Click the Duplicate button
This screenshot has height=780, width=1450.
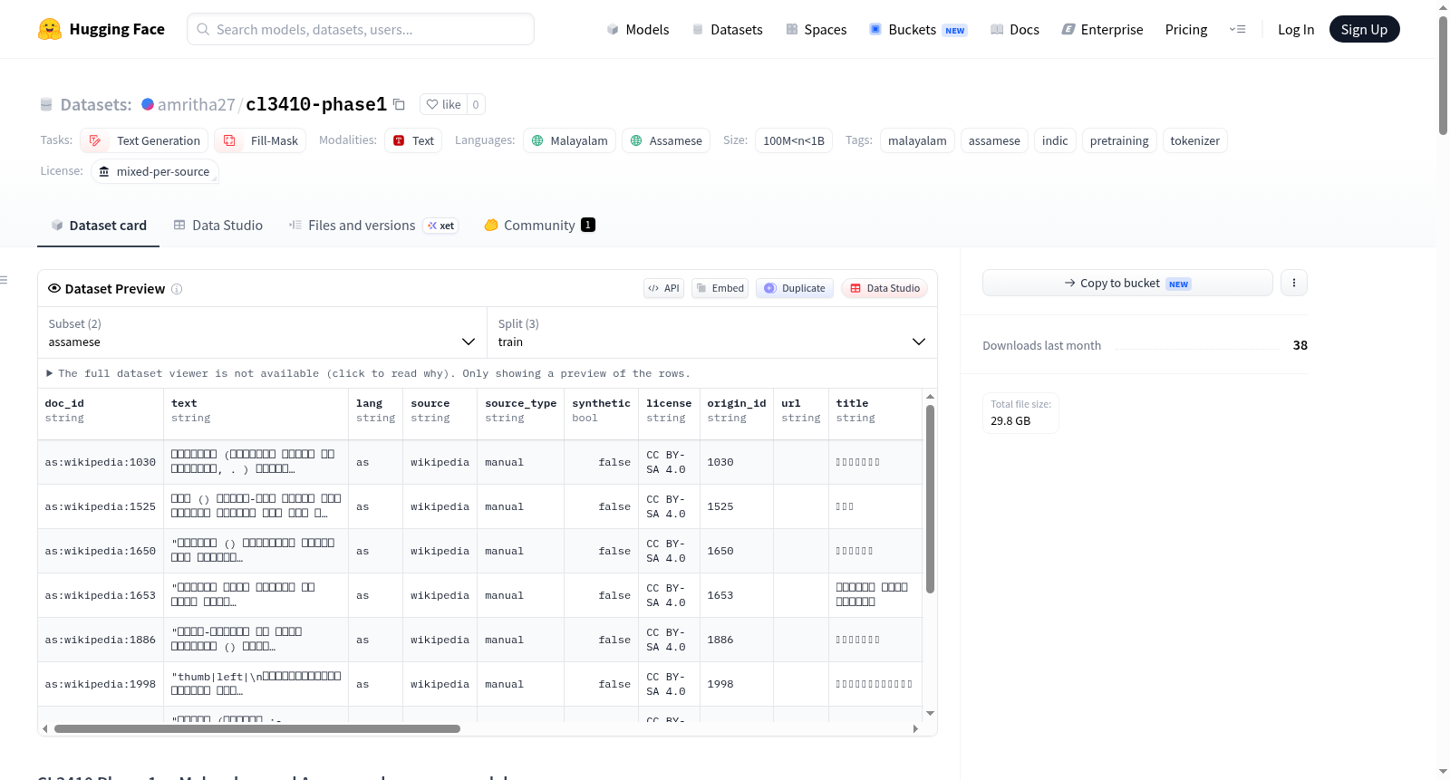click(x=795, y=288)
